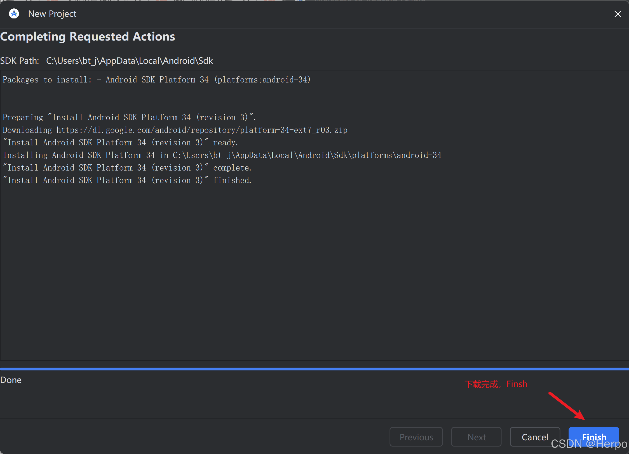The image size is (629, 454).
Task: Click the Completing Requested Actions heading
Action: 88,37
